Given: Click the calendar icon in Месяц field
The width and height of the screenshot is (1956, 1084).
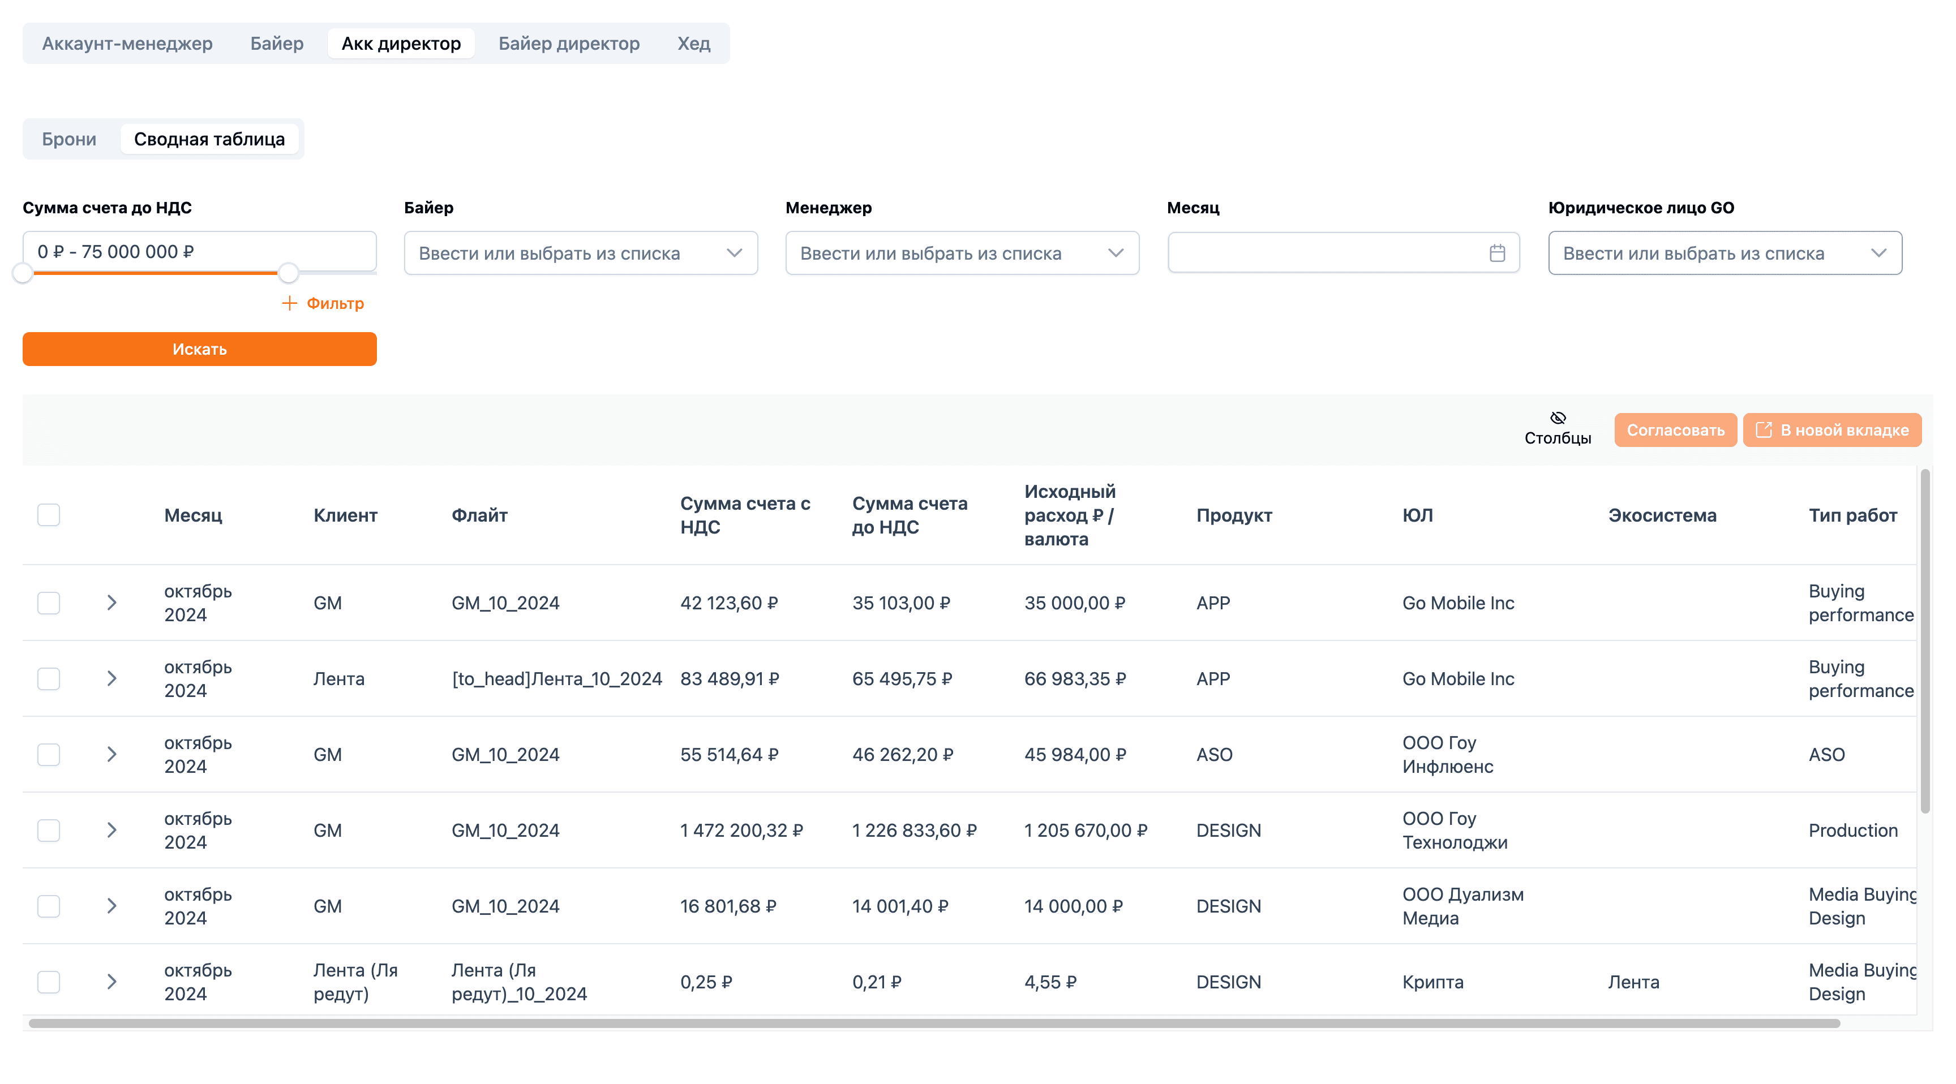Looking at the screenshot, I should pos(1496,253).
